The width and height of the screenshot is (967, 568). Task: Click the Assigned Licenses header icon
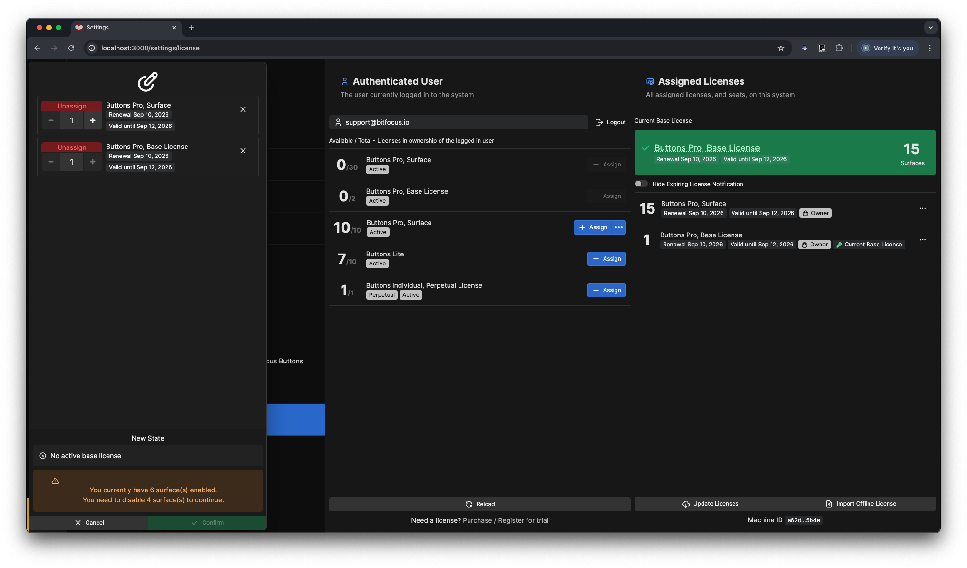650,82
